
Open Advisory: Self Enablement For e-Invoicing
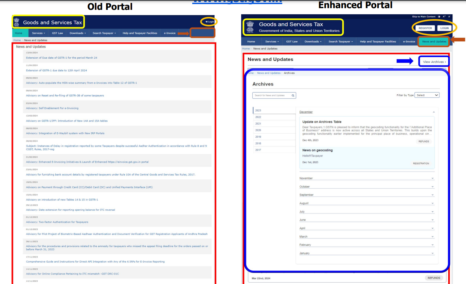(x=52, y=108)
